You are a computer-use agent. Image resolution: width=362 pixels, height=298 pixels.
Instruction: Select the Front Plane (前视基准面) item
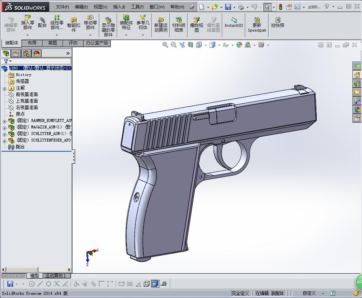[x=27, y=94]
